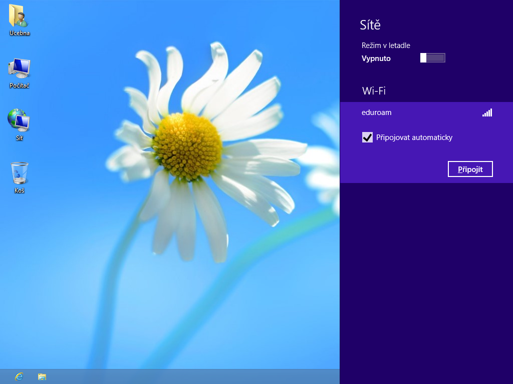Open the Ucebna folder icon
Viewport: 513px width, 384px height.
pos(20,19)
